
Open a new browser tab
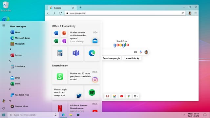(x=80, y=8)
